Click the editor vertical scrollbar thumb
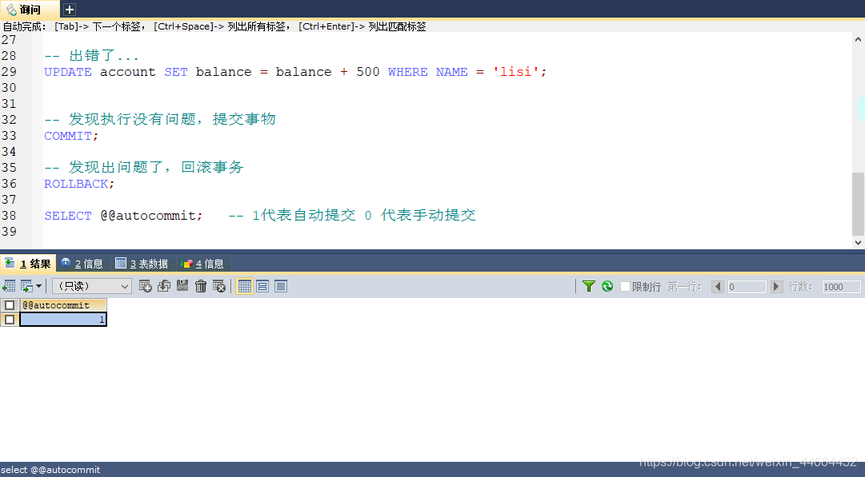Image resolution: width=865 pixels, height=477 pixels. coord(858,204)
